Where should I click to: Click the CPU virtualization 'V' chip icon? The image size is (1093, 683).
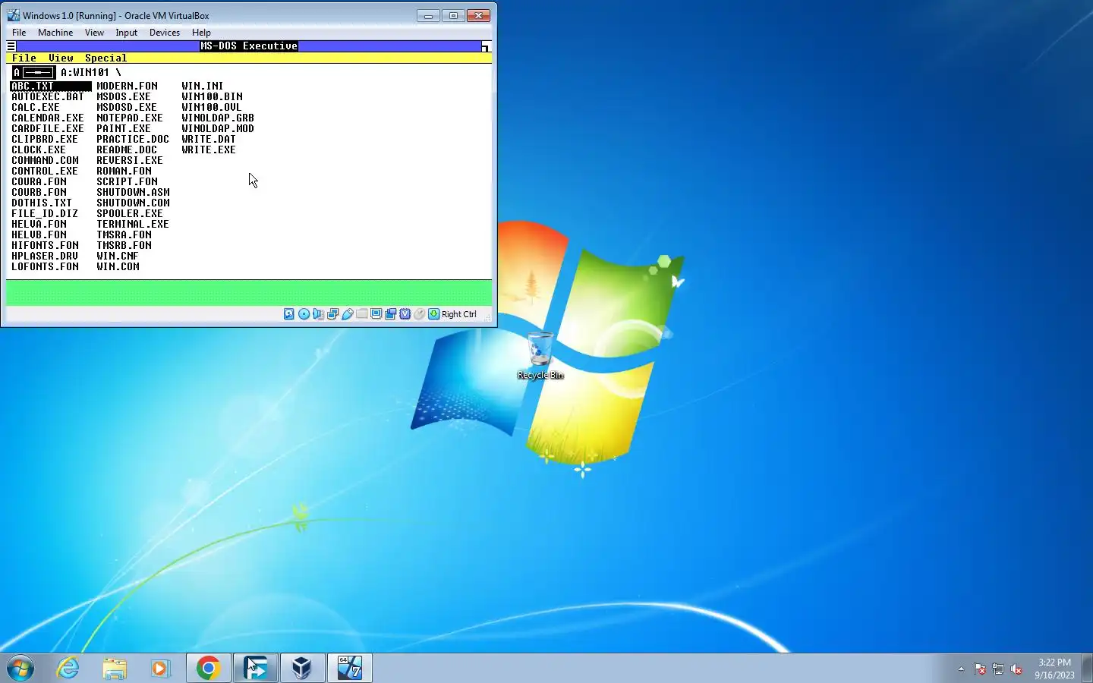405,314
